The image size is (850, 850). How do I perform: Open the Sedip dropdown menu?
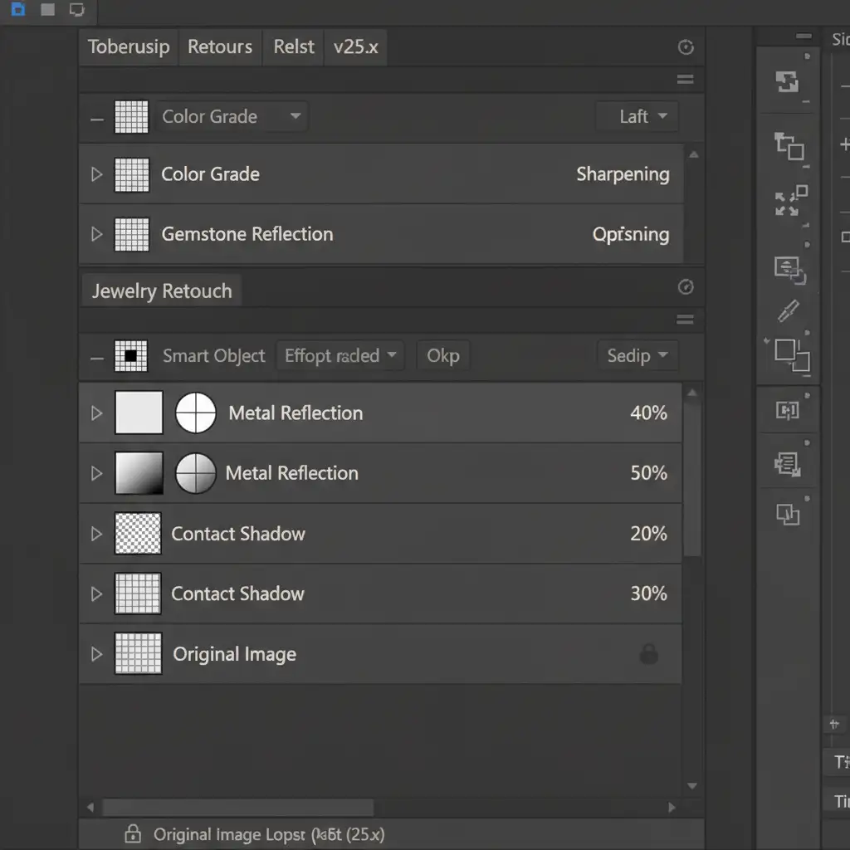click(x=637, y=356)
